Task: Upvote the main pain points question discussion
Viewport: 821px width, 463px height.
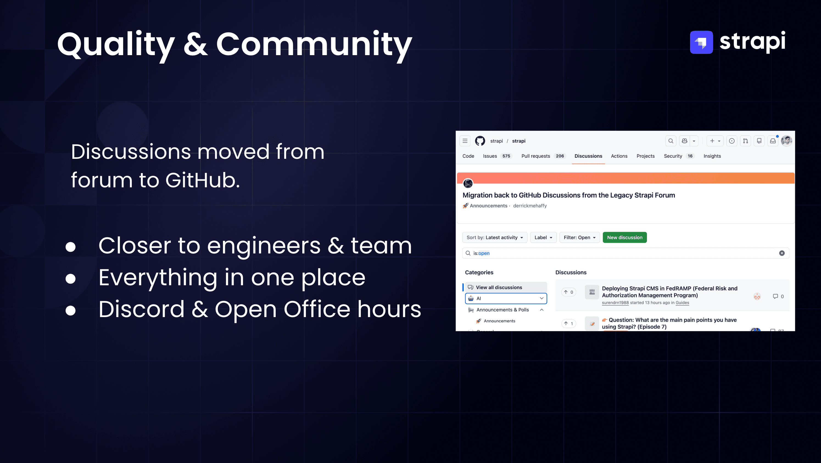Action: point(569,324)
